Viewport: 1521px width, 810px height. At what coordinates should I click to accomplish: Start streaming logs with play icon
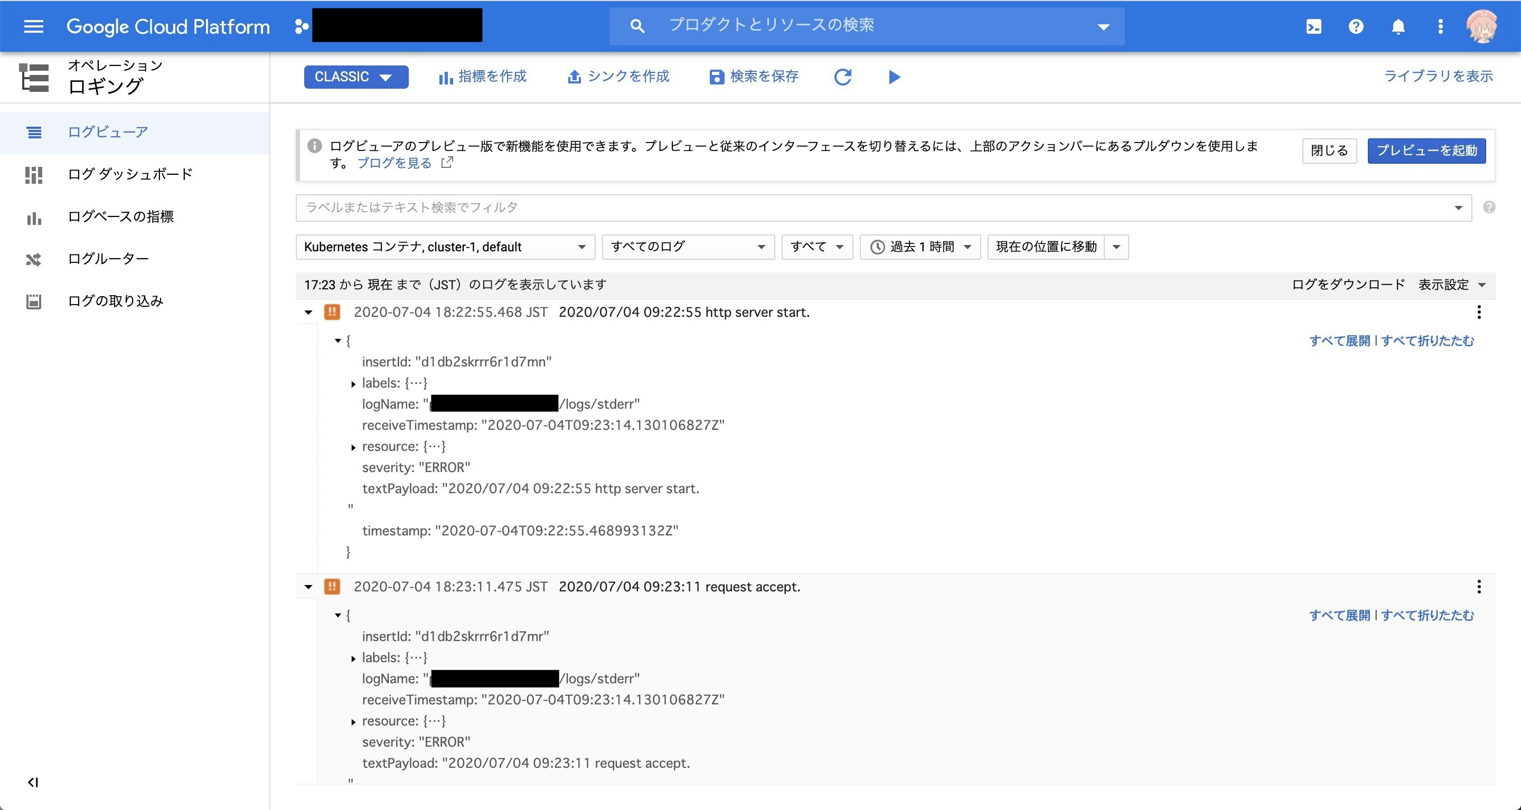tap(894, 77)
